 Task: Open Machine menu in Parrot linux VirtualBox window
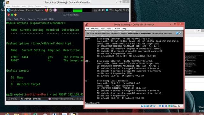pos(16,6)
